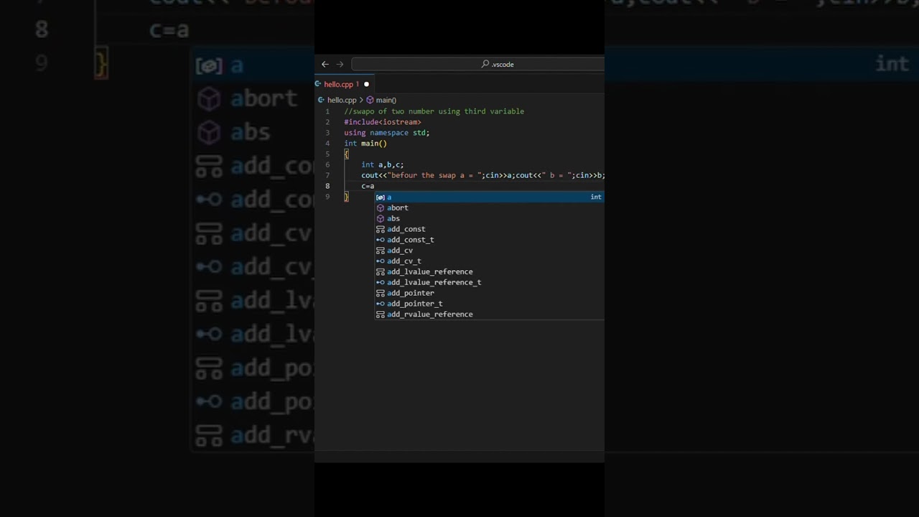Click the 'int' type label in the suggestion list

(596, 197)
